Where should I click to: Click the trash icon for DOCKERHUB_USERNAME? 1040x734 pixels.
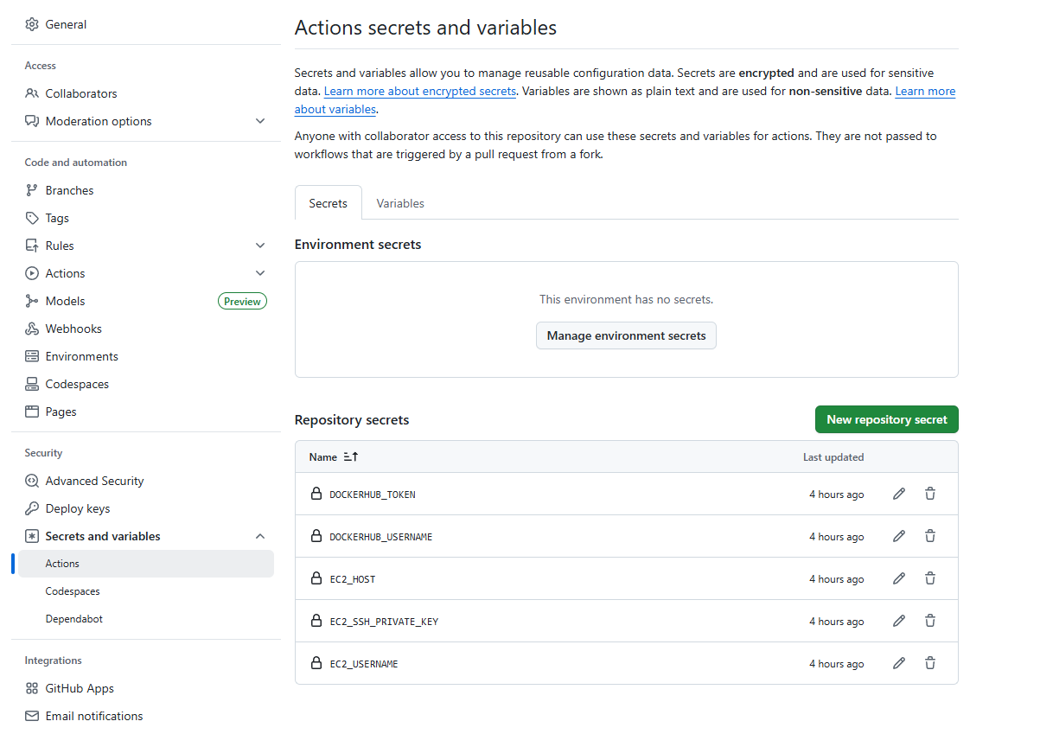coord(930,536)
